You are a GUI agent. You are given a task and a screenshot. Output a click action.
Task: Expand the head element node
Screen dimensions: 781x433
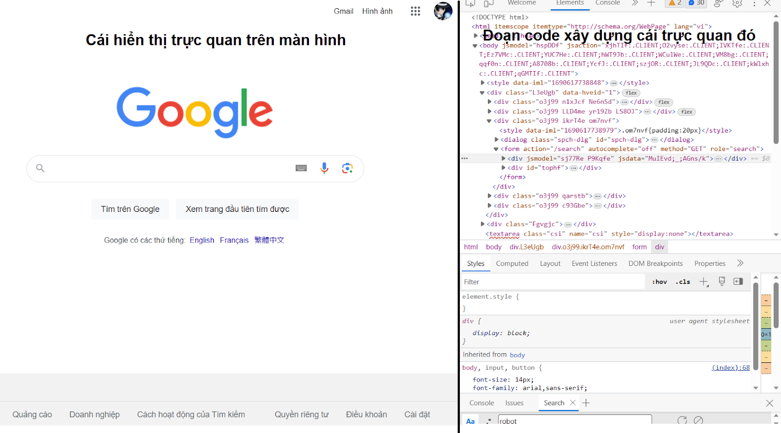click(475, 36)
